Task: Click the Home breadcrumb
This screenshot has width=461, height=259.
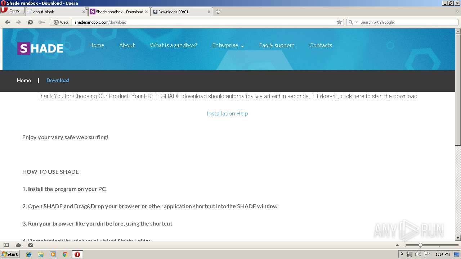Action: 24,80
